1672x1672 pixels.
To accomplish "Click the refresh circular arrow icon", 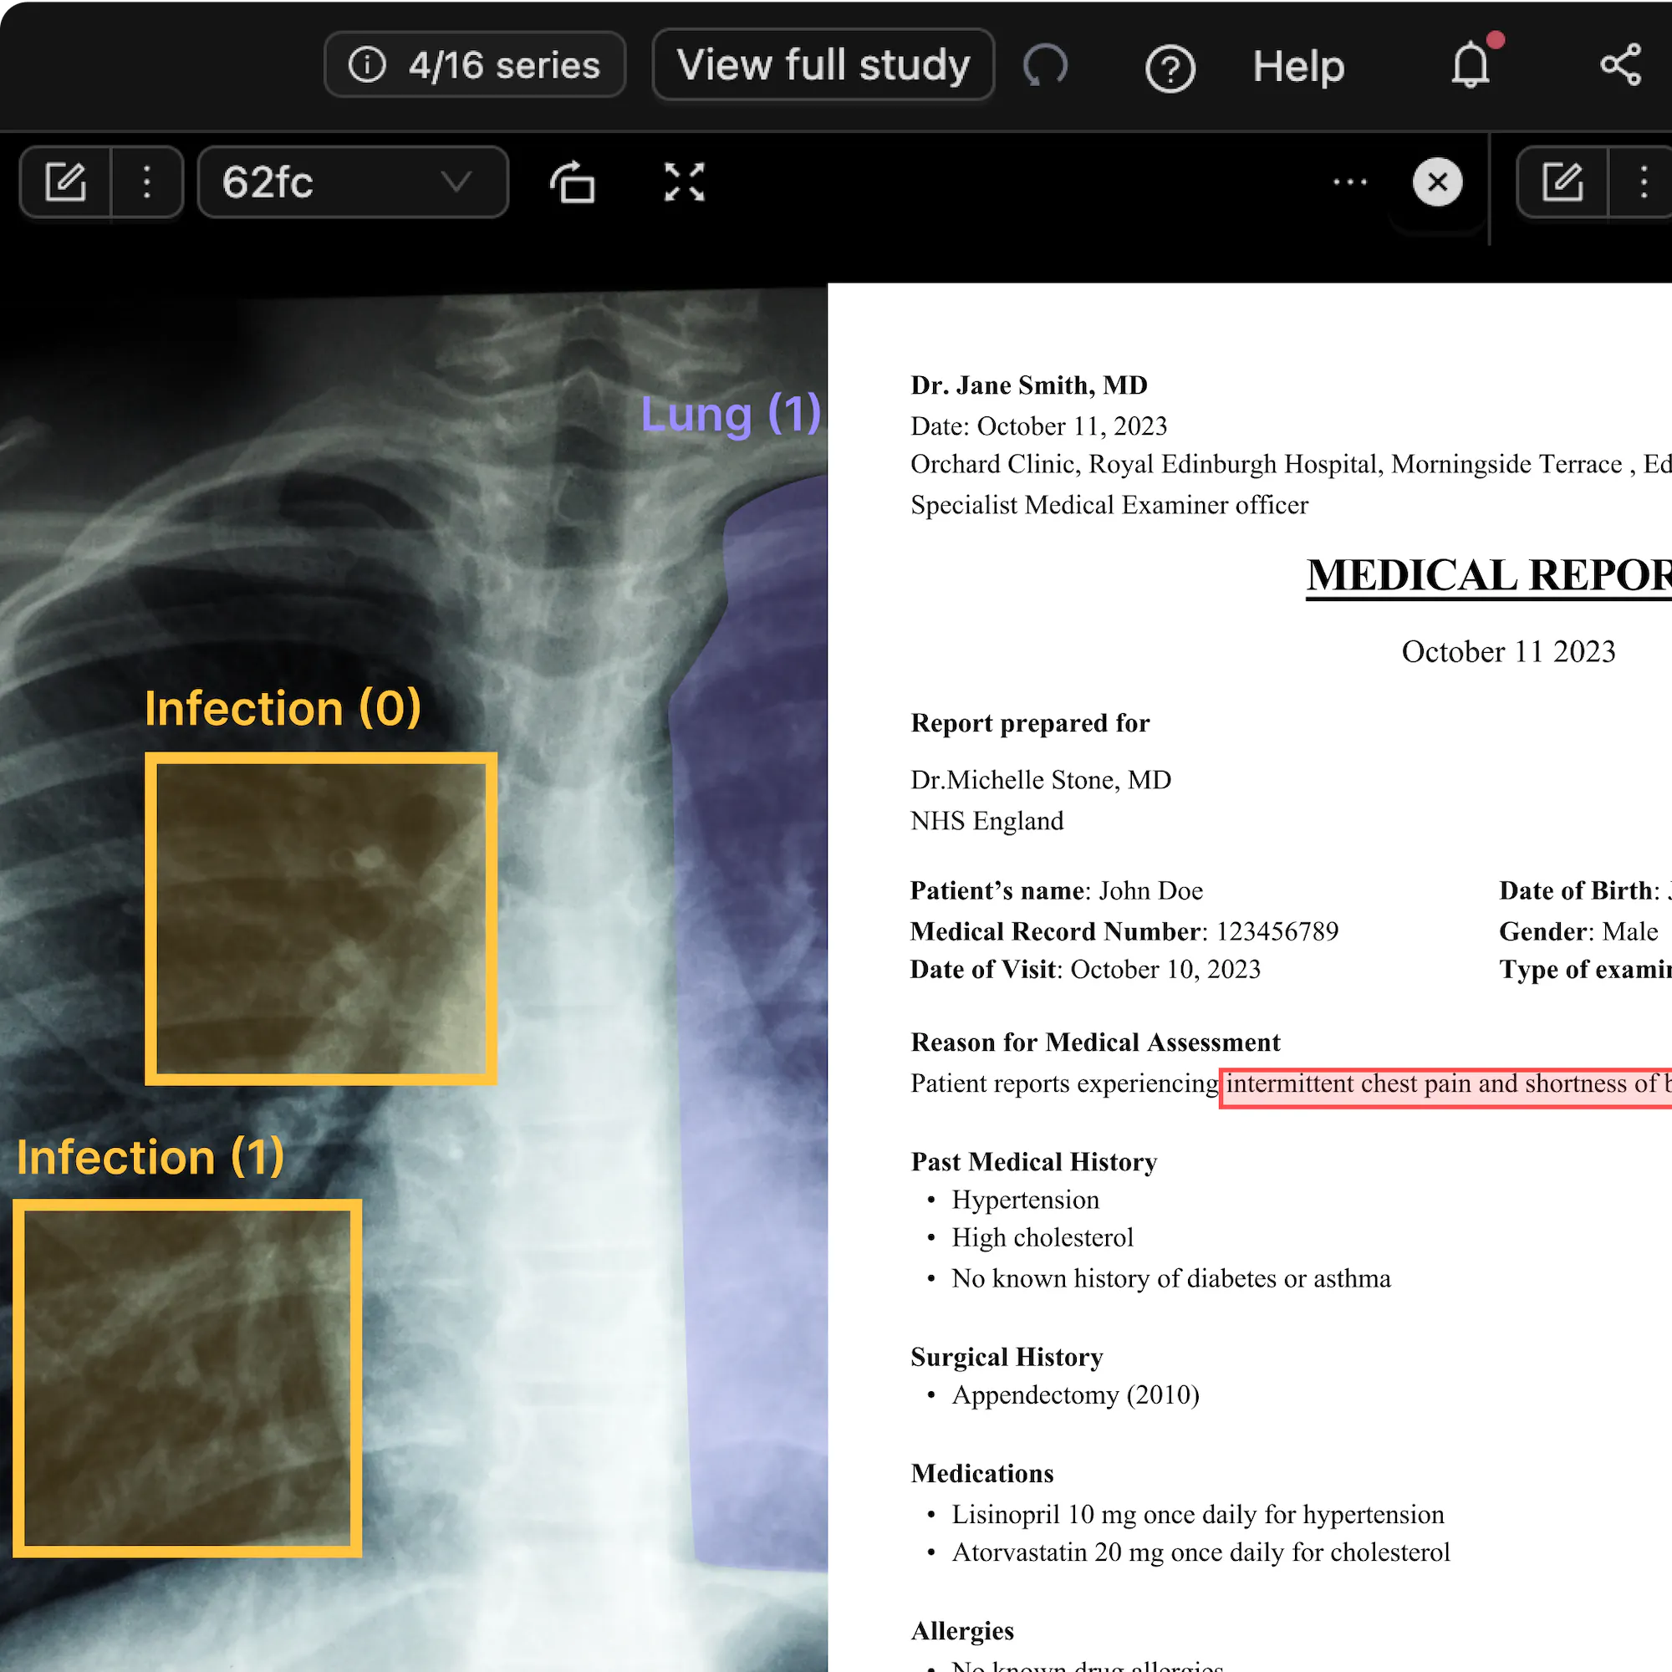I will click(x=1046, y=66).
